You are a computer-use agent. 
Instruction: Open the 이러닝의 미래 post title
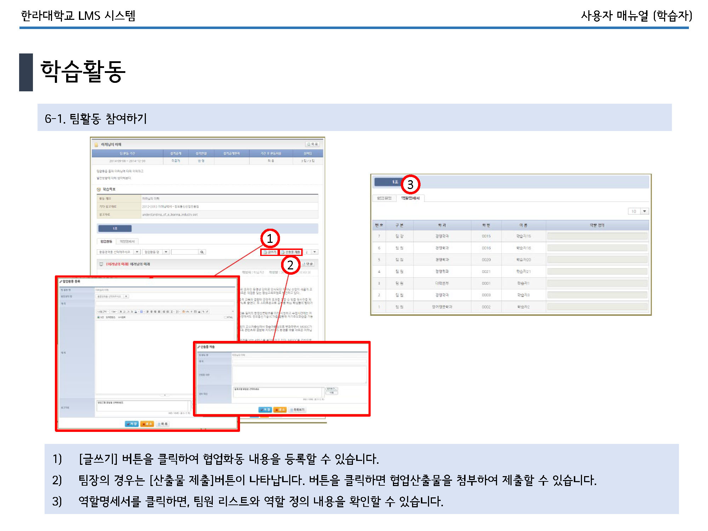(129, 264)
